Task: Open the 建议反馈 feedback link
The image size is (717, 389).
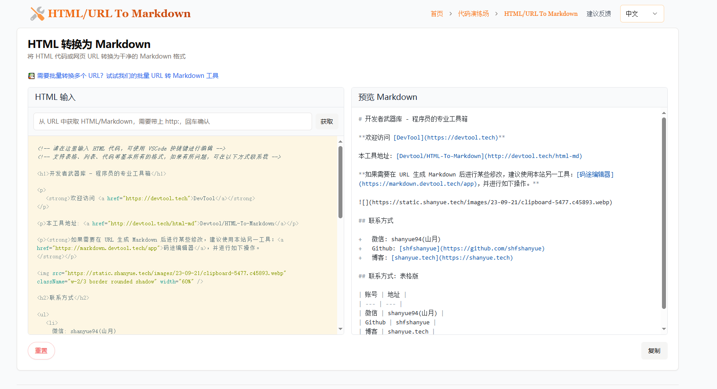Action: click(x=599, y=14)
